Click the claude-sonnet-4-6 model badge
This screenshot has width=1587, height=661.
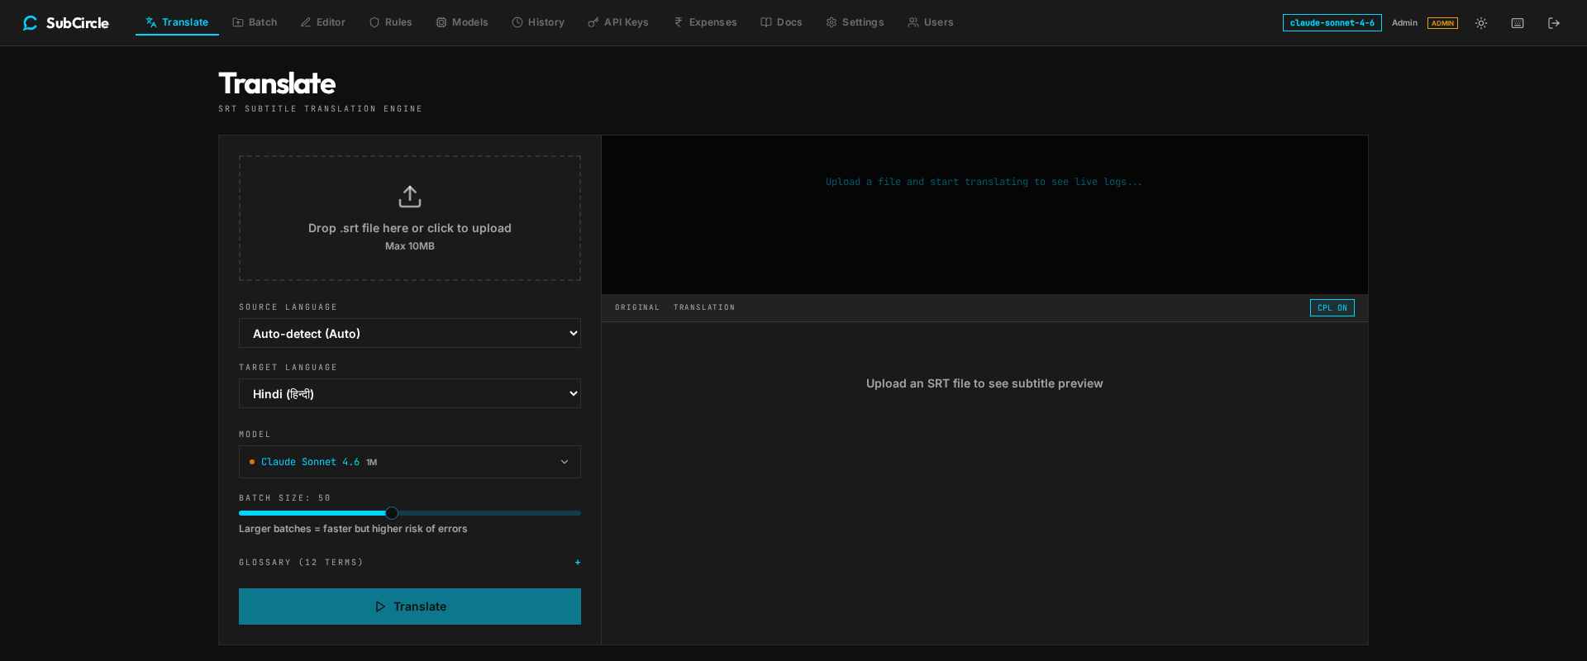click(x=1332, y=23)
